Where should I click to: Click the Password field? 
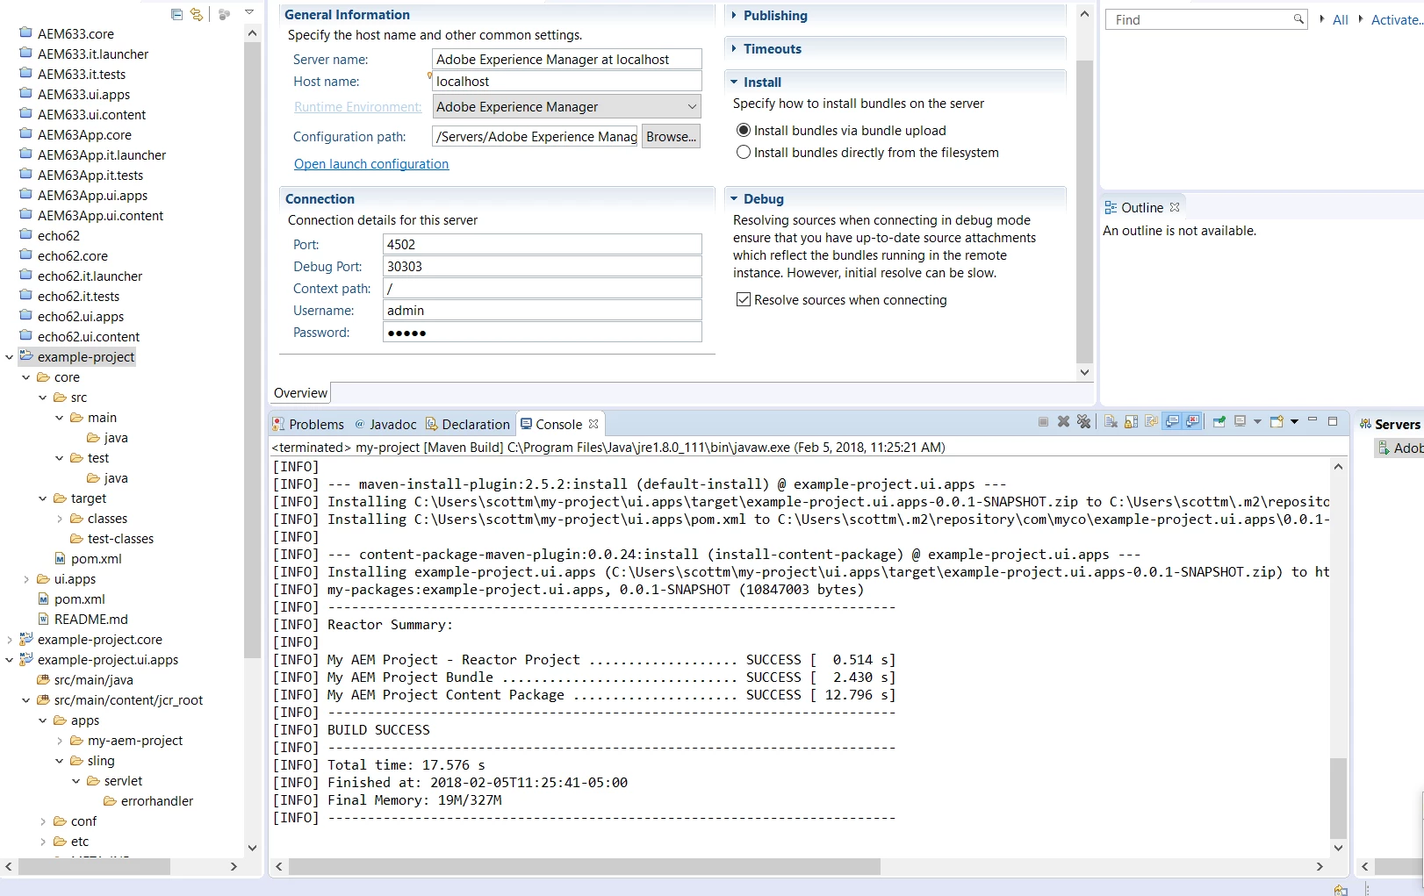tap(542, 332)
